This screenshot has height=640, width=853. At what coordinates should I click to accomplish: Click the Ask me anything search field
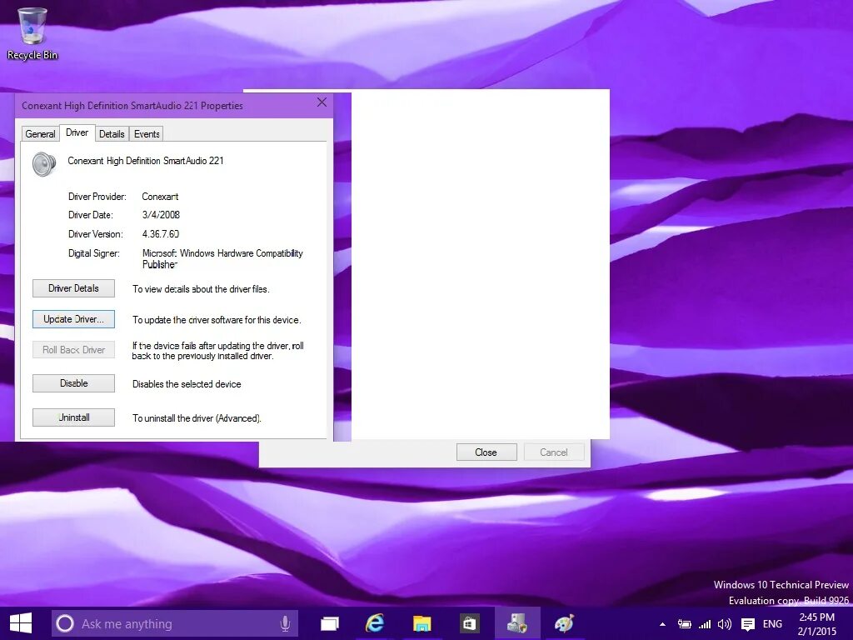click(x=167, y=622)
